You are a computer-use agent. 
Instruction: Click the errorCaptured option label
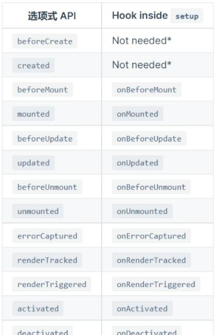pos(47,236)
